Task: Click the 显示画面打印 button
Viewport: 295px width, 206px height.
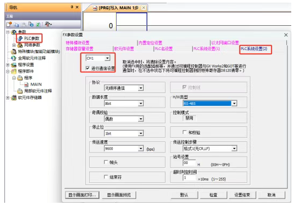Action: pyautogui.click(x=82, y=195)
